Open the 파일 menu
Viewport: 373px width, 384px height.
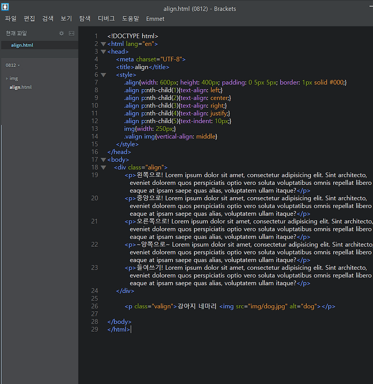tap(11, 19)
